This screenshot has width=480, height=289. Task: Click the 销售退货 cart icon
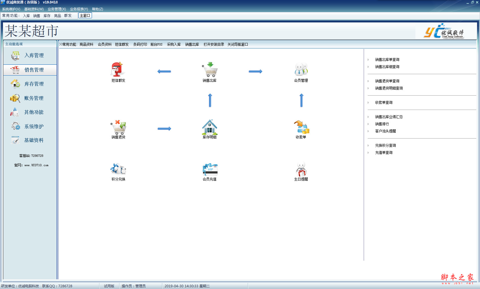coord(118,127)
